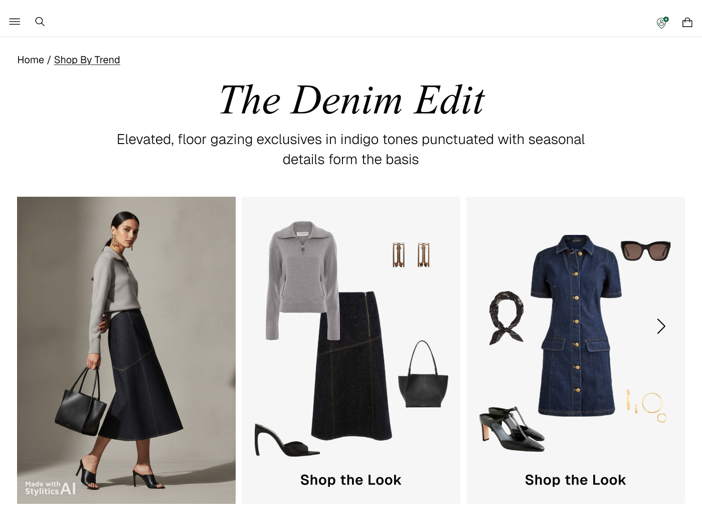Click Shop the Look under the denim dress outfit

coord(576,480)
